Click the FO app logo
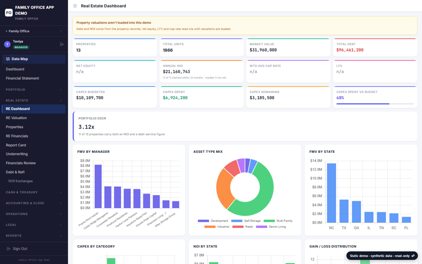Viewport: 422px width, 264px height. (x=8, y=13)
